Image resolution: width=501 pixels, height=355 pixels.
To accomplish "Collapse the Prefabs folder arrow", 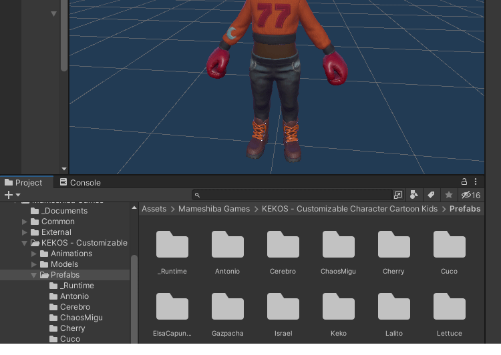I will 34,275.
